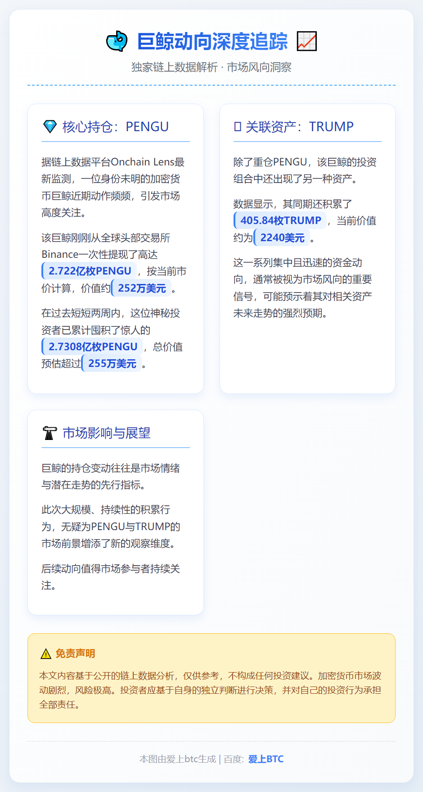The image size is (423, 792).
Task: Click the highlighted value 252万美元
Action: coord(141,288)
